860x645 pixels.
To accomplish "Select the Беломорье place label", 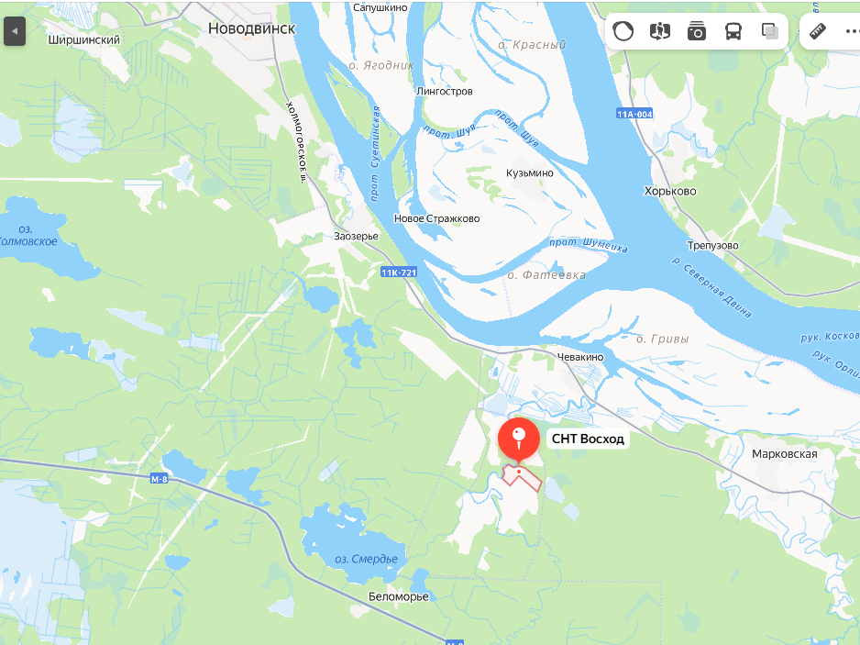I will 398,596.
